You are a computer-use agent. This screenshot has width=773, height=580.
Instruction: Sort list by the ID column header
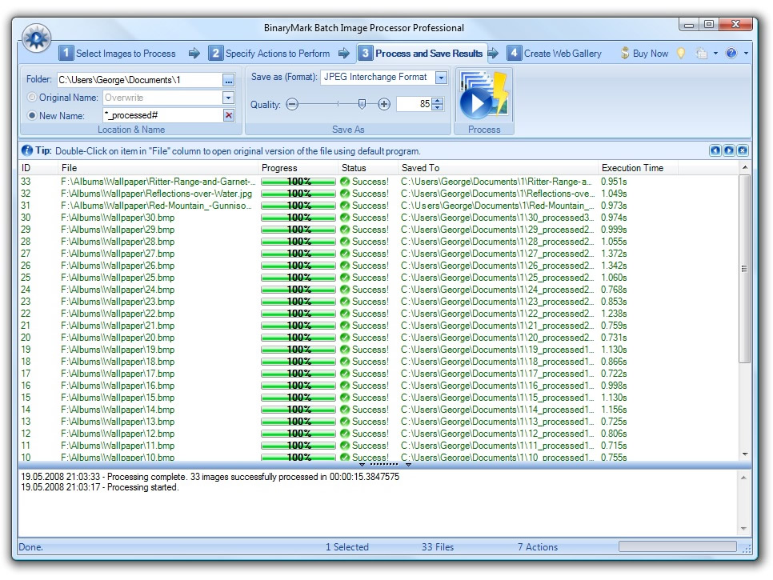[38, 168]
